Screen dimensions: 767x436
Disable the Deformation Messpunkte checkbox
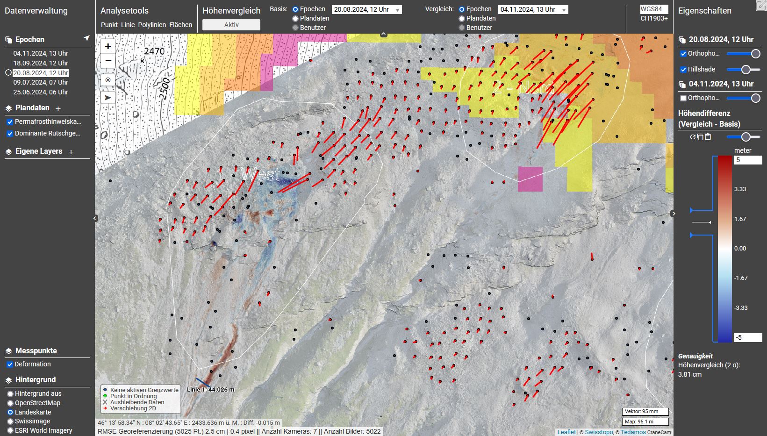tap(10, 365)
